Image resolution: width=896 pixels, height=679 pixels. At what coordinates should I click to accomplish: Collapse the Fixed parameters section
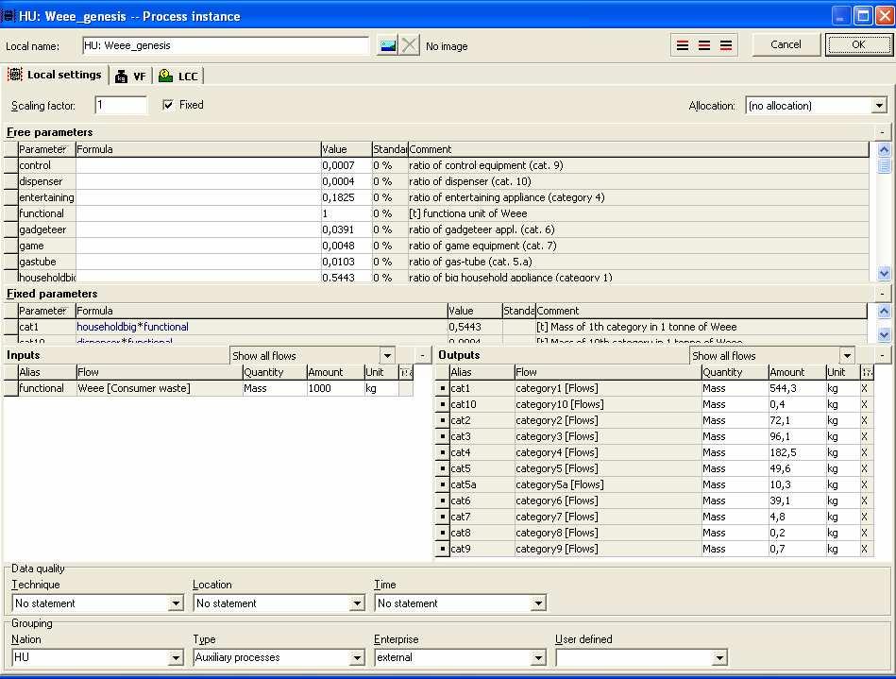click(882, 294)
